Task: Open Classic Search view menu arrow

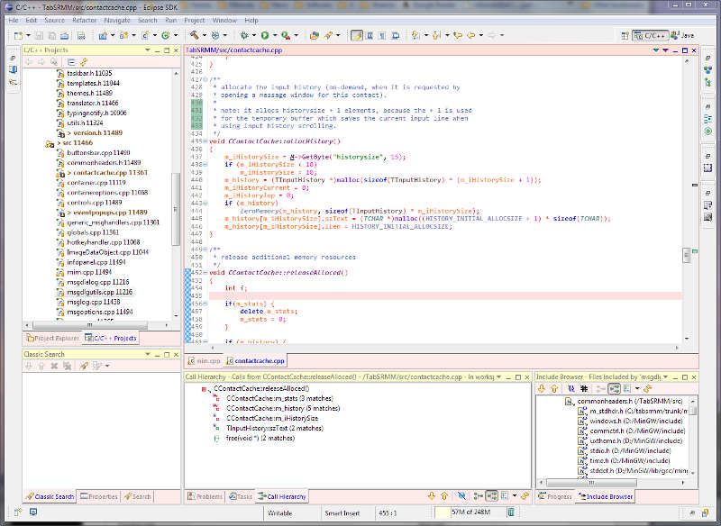Action: 148,354
